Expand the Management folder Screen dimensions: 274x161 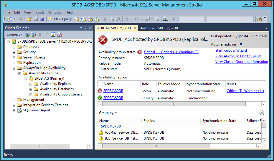14,100
